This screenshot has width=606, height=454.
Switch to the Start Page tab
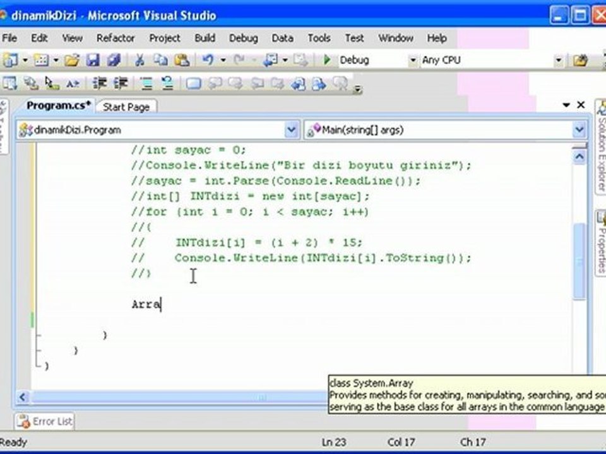pyautogui.click(x=126, y=107)
